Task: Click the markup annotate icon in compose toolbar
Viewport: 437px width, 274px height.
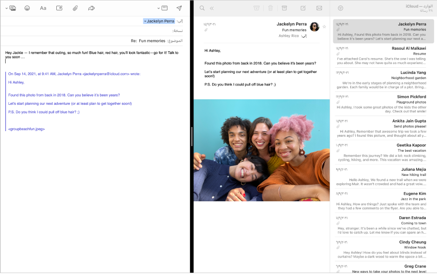Action: (x=59, y=8)
